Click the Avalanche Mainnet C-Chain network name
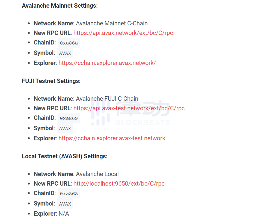The image size is (261, 223). (112, 23)
